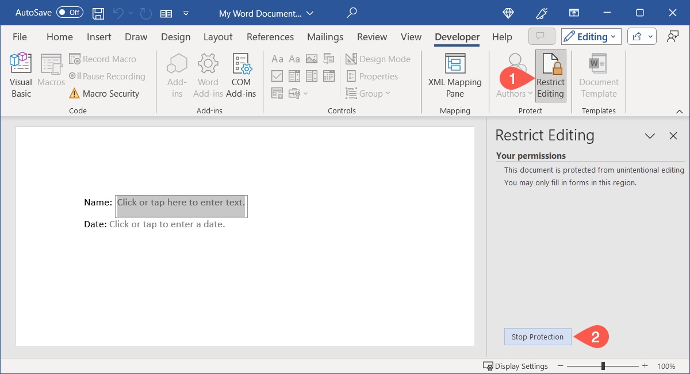Image resolution: width=690 pixels, height=374 pixels.
Task: Click the Stop Protection button
Action: point(537,337)
